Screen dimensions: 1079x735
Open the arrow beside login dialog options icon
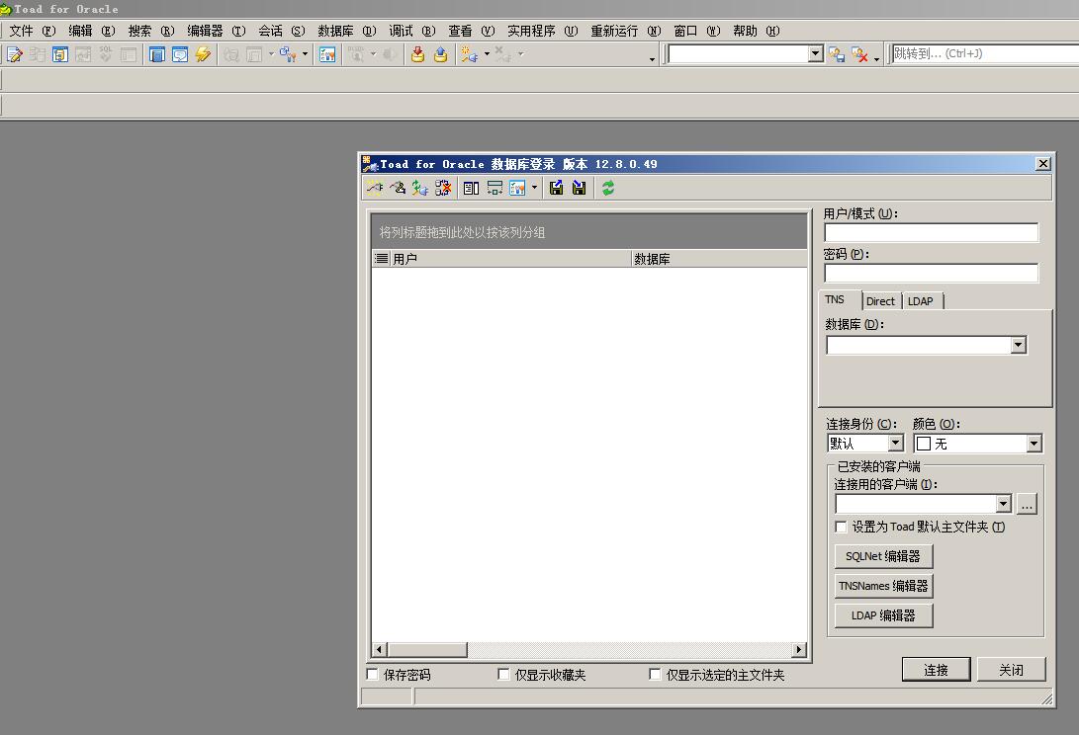point(534,188)
